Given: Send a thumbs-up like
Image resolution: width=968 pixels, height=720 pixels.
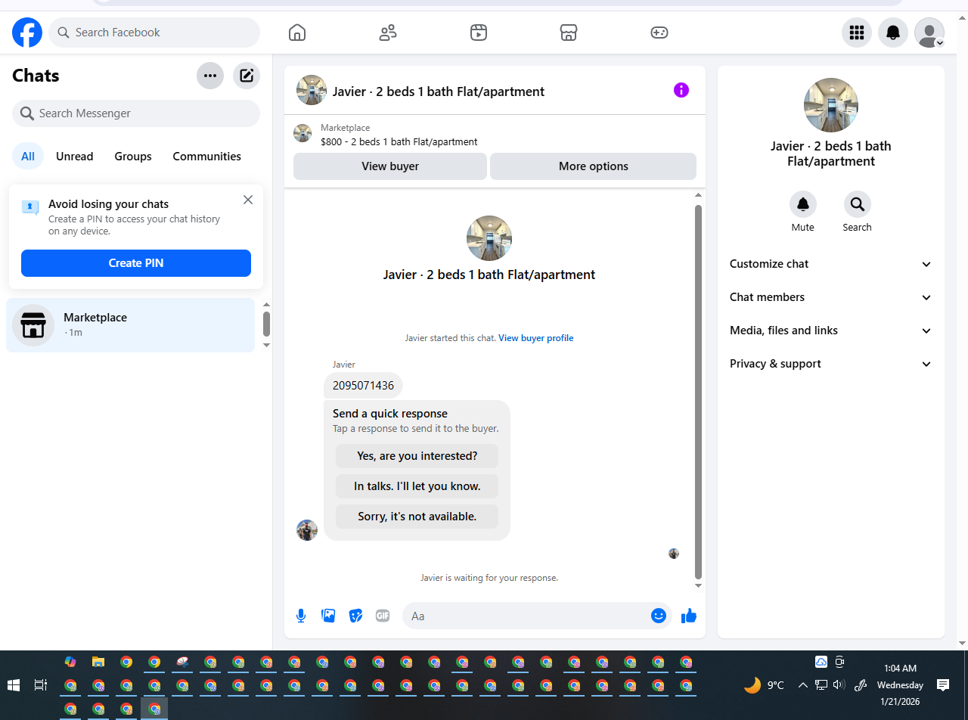Looking at the screenshot, I should pos(688,616).
